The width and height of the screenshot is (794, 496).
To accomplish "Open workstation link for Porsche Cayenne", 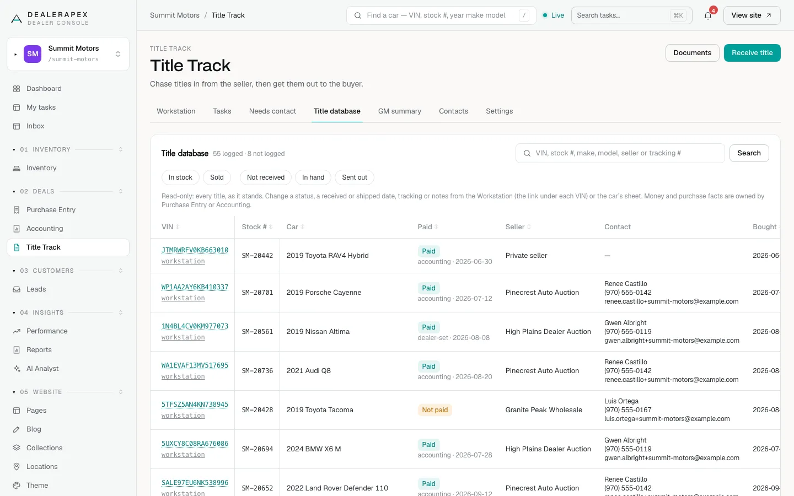I will point(183,298).
